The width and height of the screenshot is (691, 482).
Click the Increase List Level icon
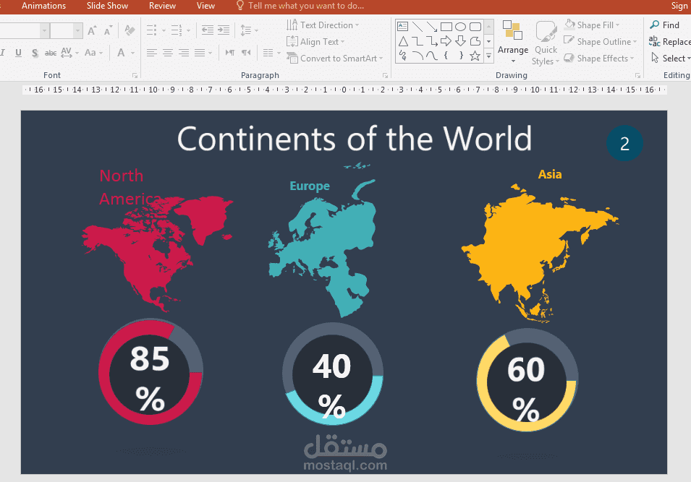pyautogui.click(x=224, y=30)
